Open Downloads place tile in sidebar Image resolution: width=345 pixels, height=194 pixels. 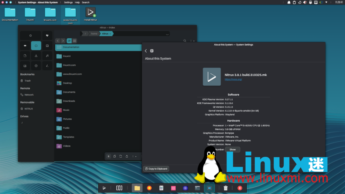pyautogui.click(x=36, y=56)
